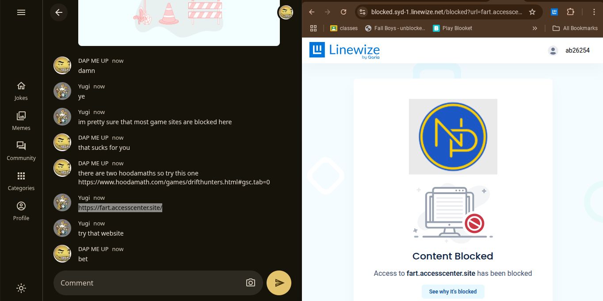The image size is (603, 301).
Task: Open All Bookmarks folder
Action: [575, 28]
